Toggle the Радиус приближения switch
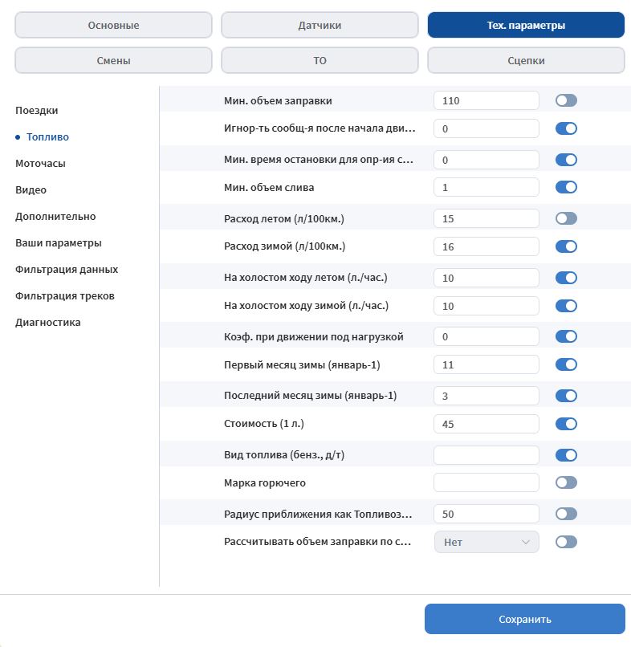 (566, 514)
